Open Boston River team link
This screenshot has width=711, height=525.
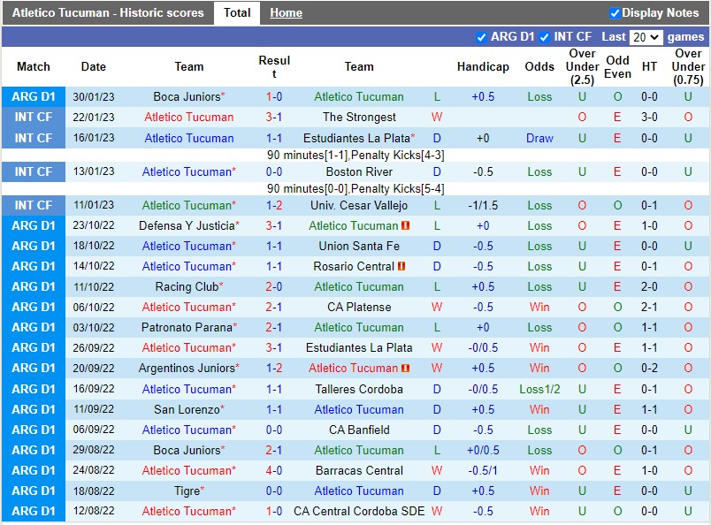pos(359,171)
